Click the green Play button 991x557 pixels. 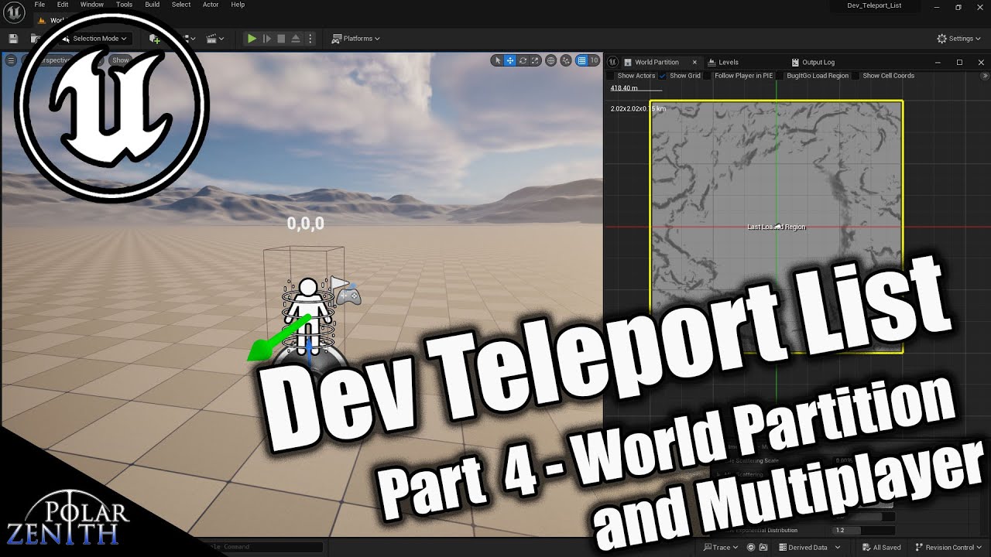tap(252, 38)
